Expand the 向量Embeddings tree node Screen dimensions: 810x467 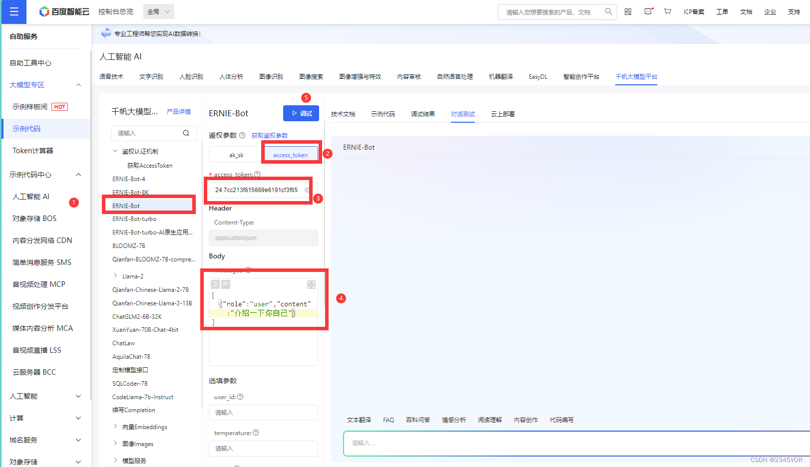[x=115, y=426]
